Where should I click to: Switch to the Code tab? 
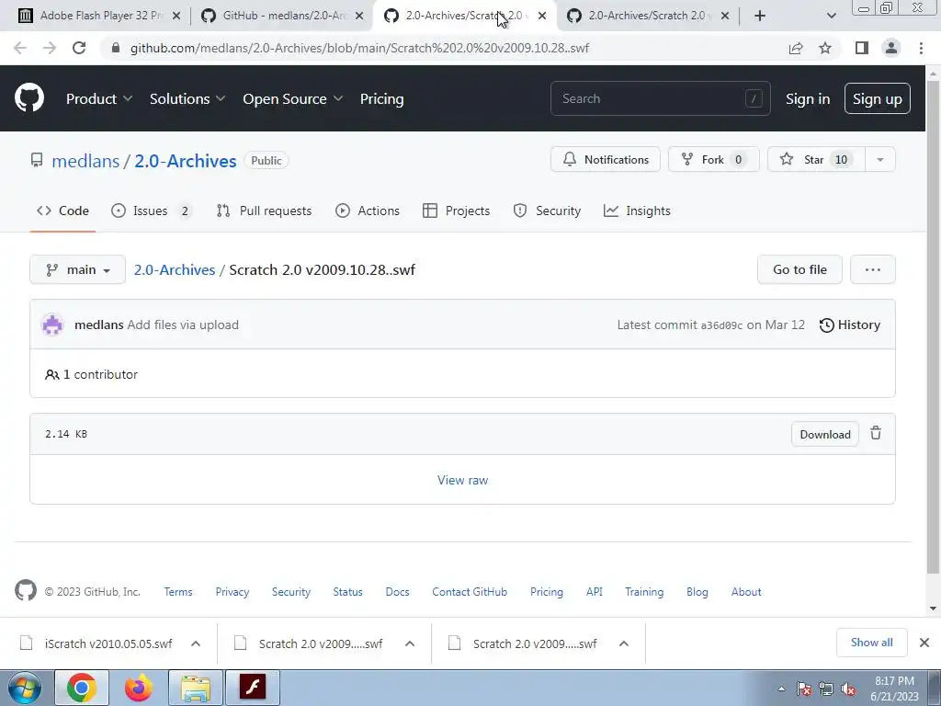(62, 211)
